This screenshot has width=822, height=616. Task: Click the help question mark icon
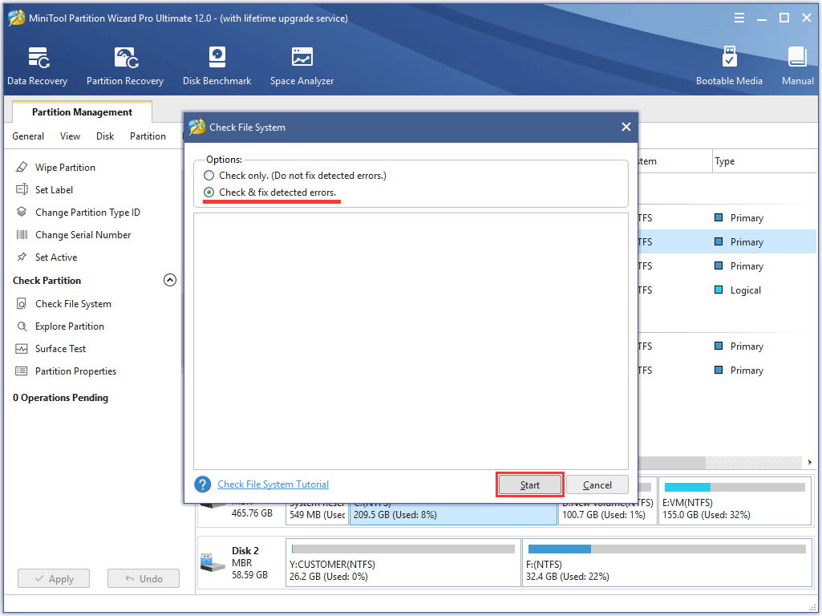[x=202, y=484]
